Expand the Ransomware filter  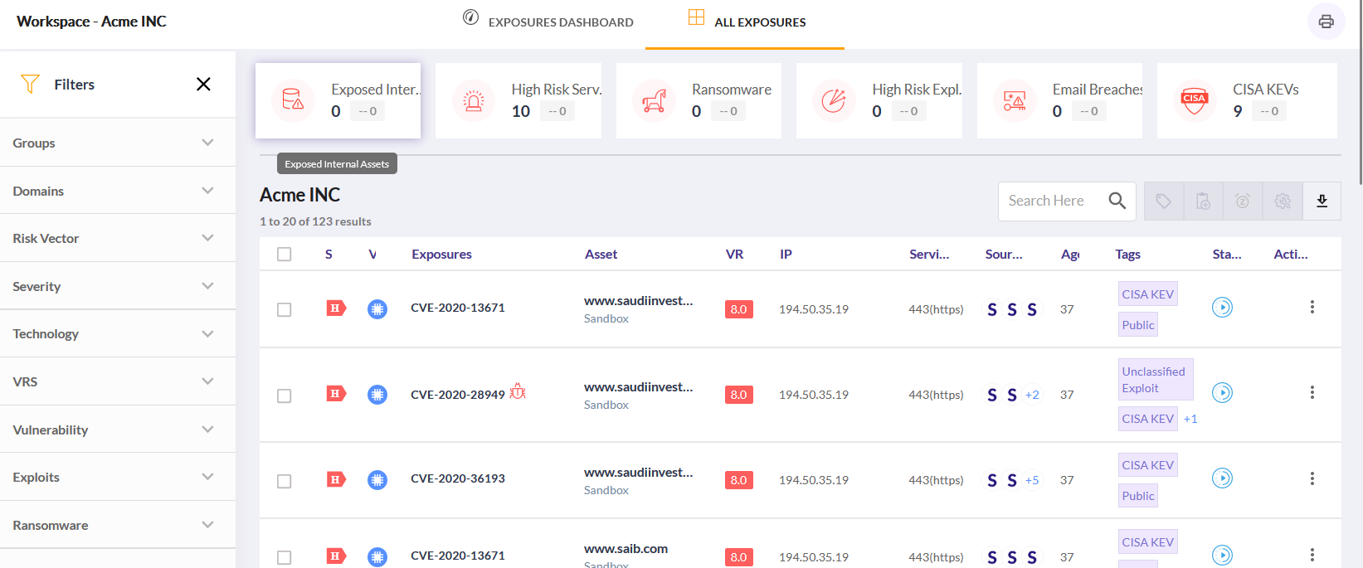pyautogui.click(x=118, y=525)
